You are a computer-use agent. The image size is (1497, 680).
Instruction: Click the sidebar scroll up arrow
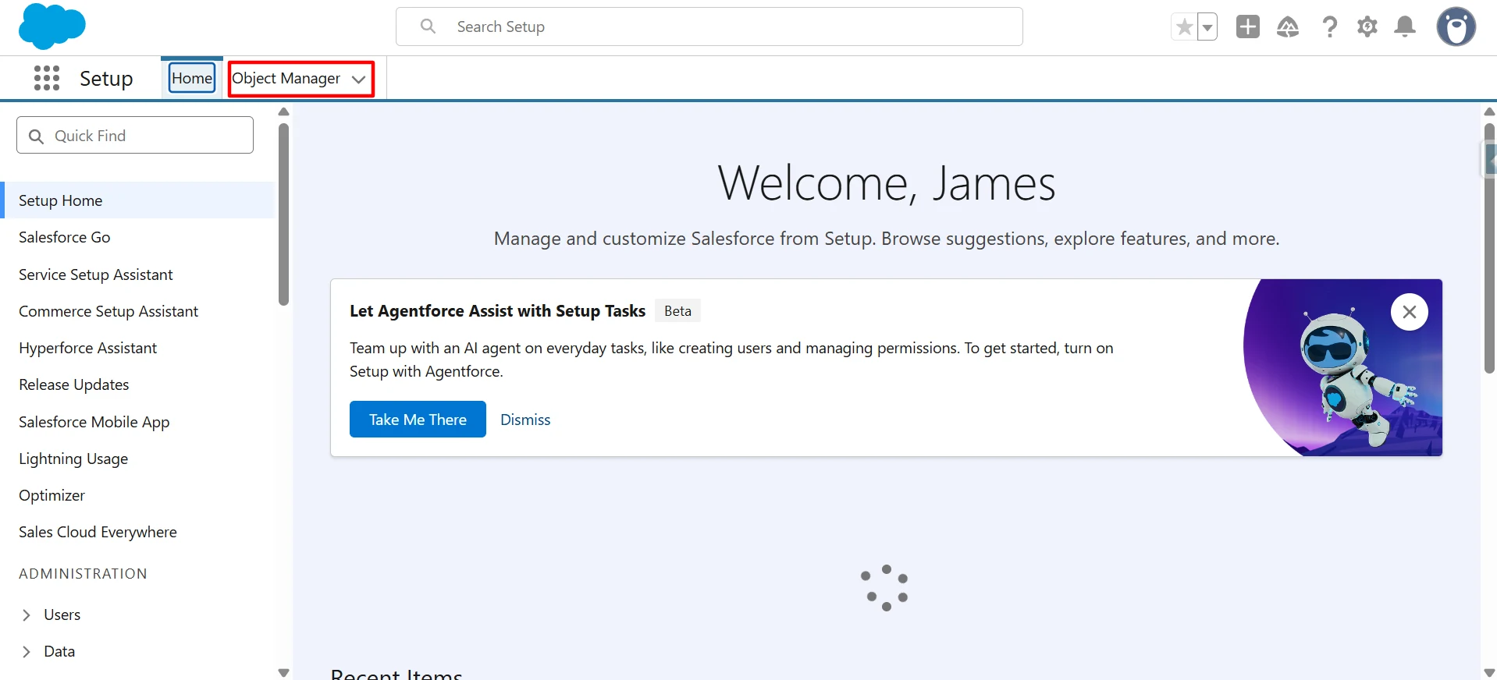pyautogui.click(x=284, y=112)
